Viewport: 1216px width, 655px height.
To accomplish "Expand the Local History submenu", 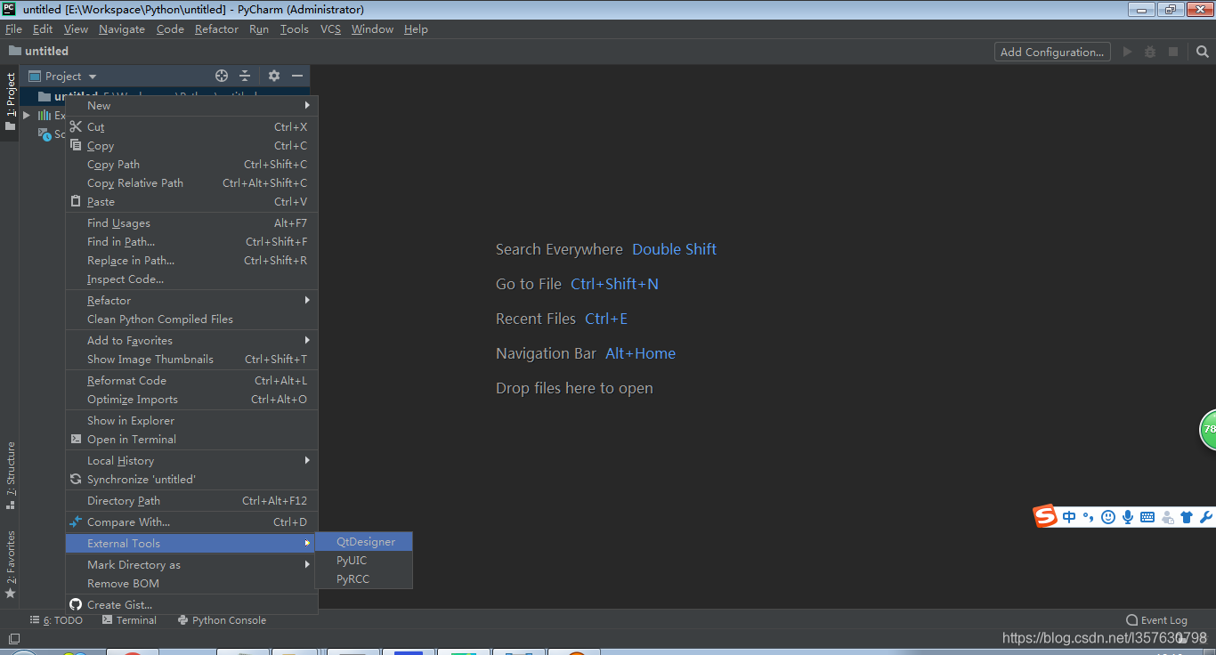I will pyautogui.click(x=191, y=460).
